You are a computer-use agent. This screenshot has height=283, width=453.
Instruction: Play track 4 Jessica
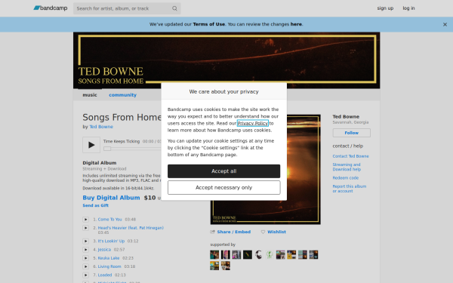(x=86, y=250)
